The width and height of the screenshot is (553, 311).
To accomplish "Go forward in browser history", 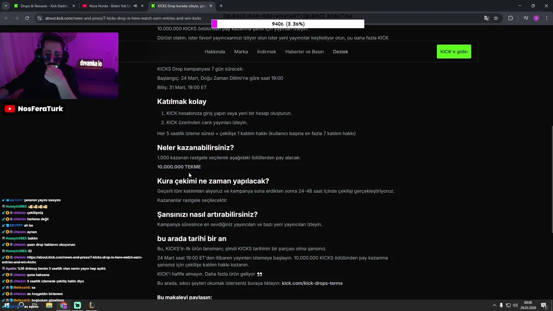I will (x=16, y=18).
